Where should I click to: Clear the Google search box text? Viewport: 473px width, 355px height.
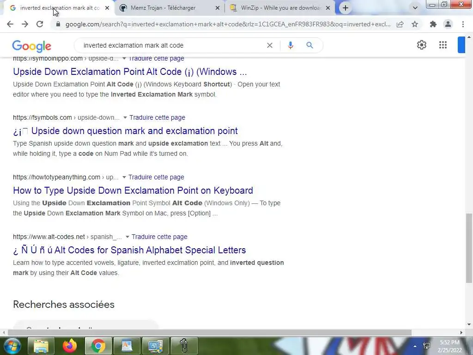pyautogui.click(x=270, y=45)
